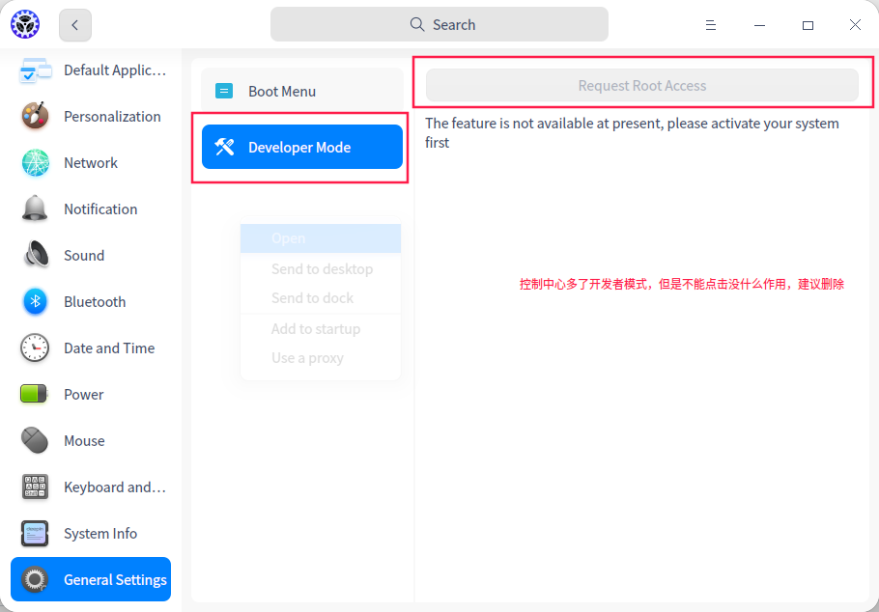Select the Developer Mode tab

coord(302,147)
